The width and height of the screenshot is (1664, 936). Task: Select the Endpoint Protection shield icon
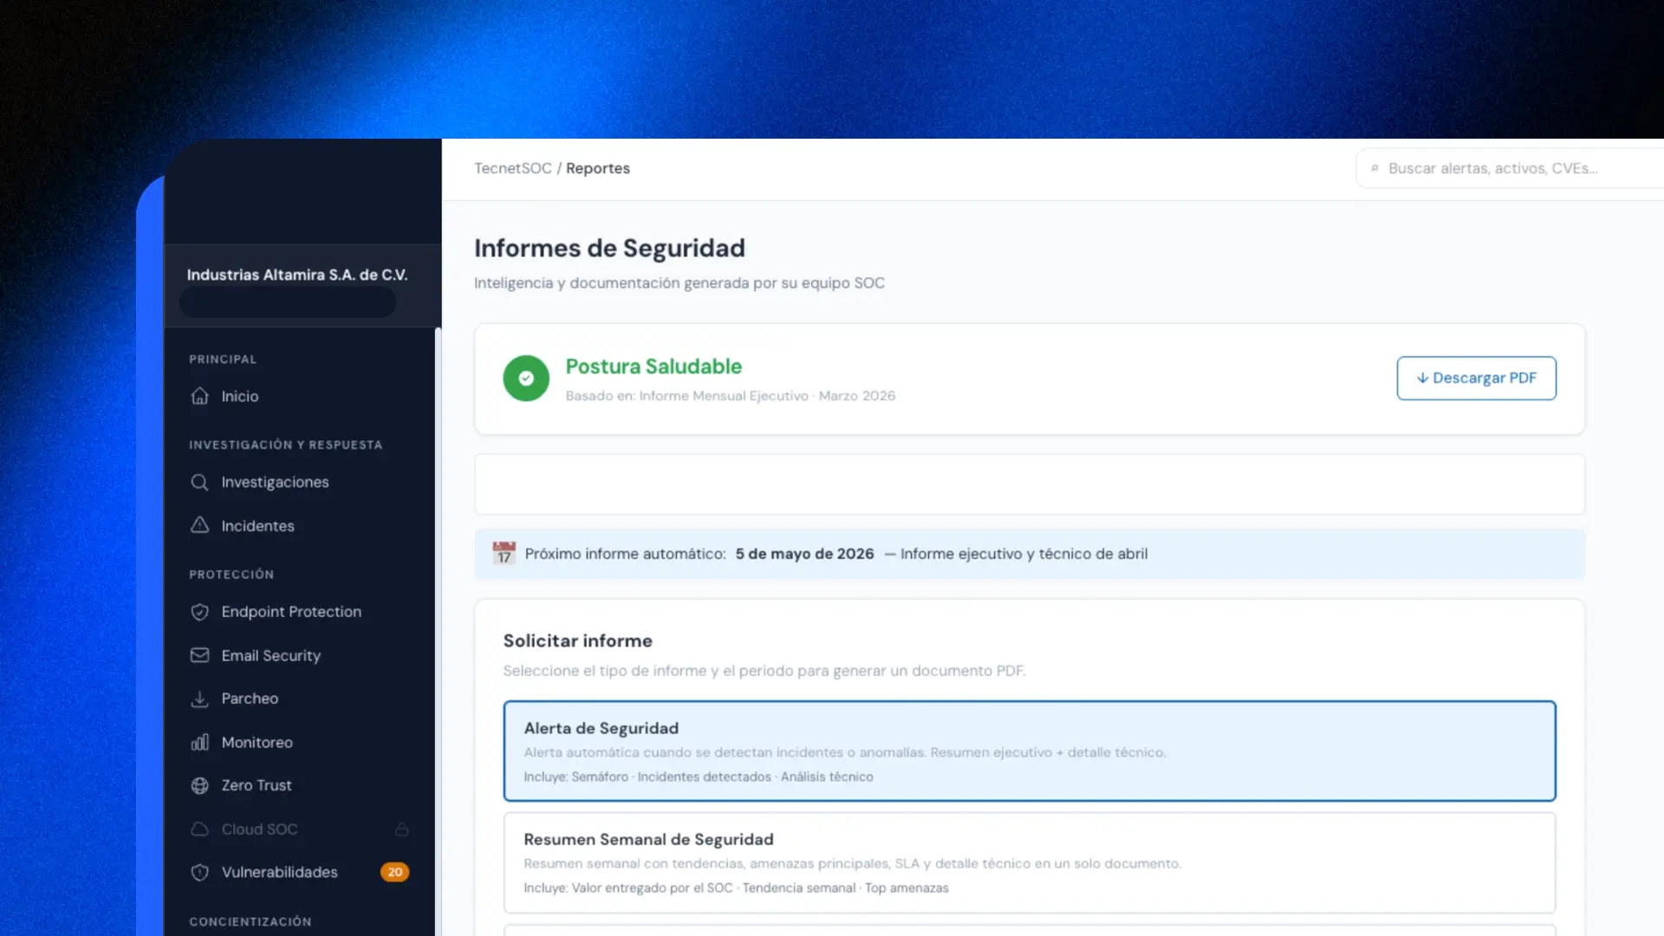coord(200,611)
